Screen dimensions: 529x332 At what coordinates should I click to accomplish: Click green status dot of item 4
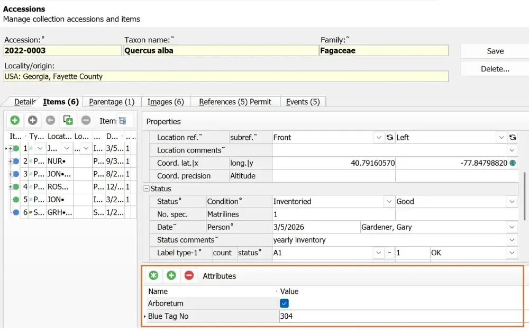[16, 187]
